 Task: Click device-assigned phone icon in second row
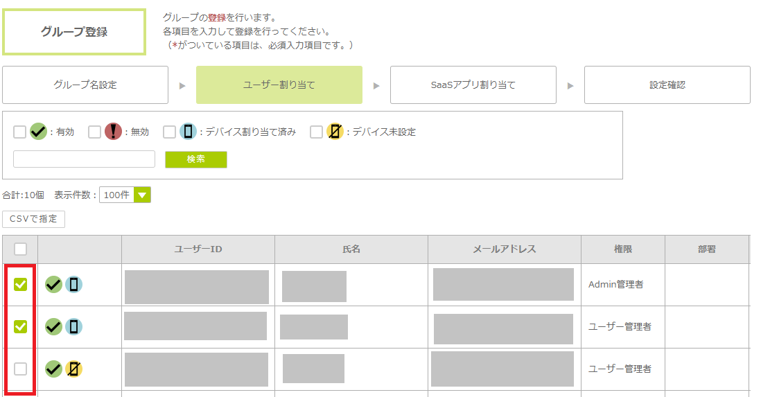click(74, 326)
